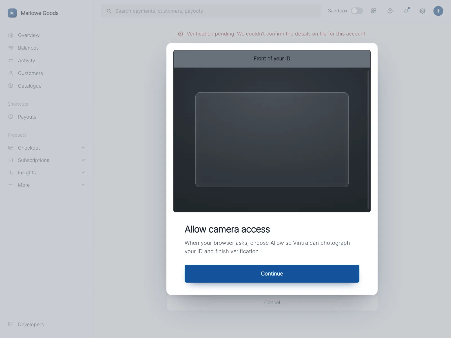The width and height of the screenshot is (451, 338).
Task: Click the 'When your browser asks' description
Action: point(267,247)
